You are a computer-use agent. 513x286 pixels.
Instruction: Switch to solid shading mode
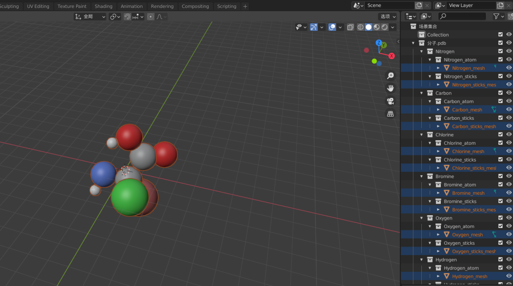point(369,27)
